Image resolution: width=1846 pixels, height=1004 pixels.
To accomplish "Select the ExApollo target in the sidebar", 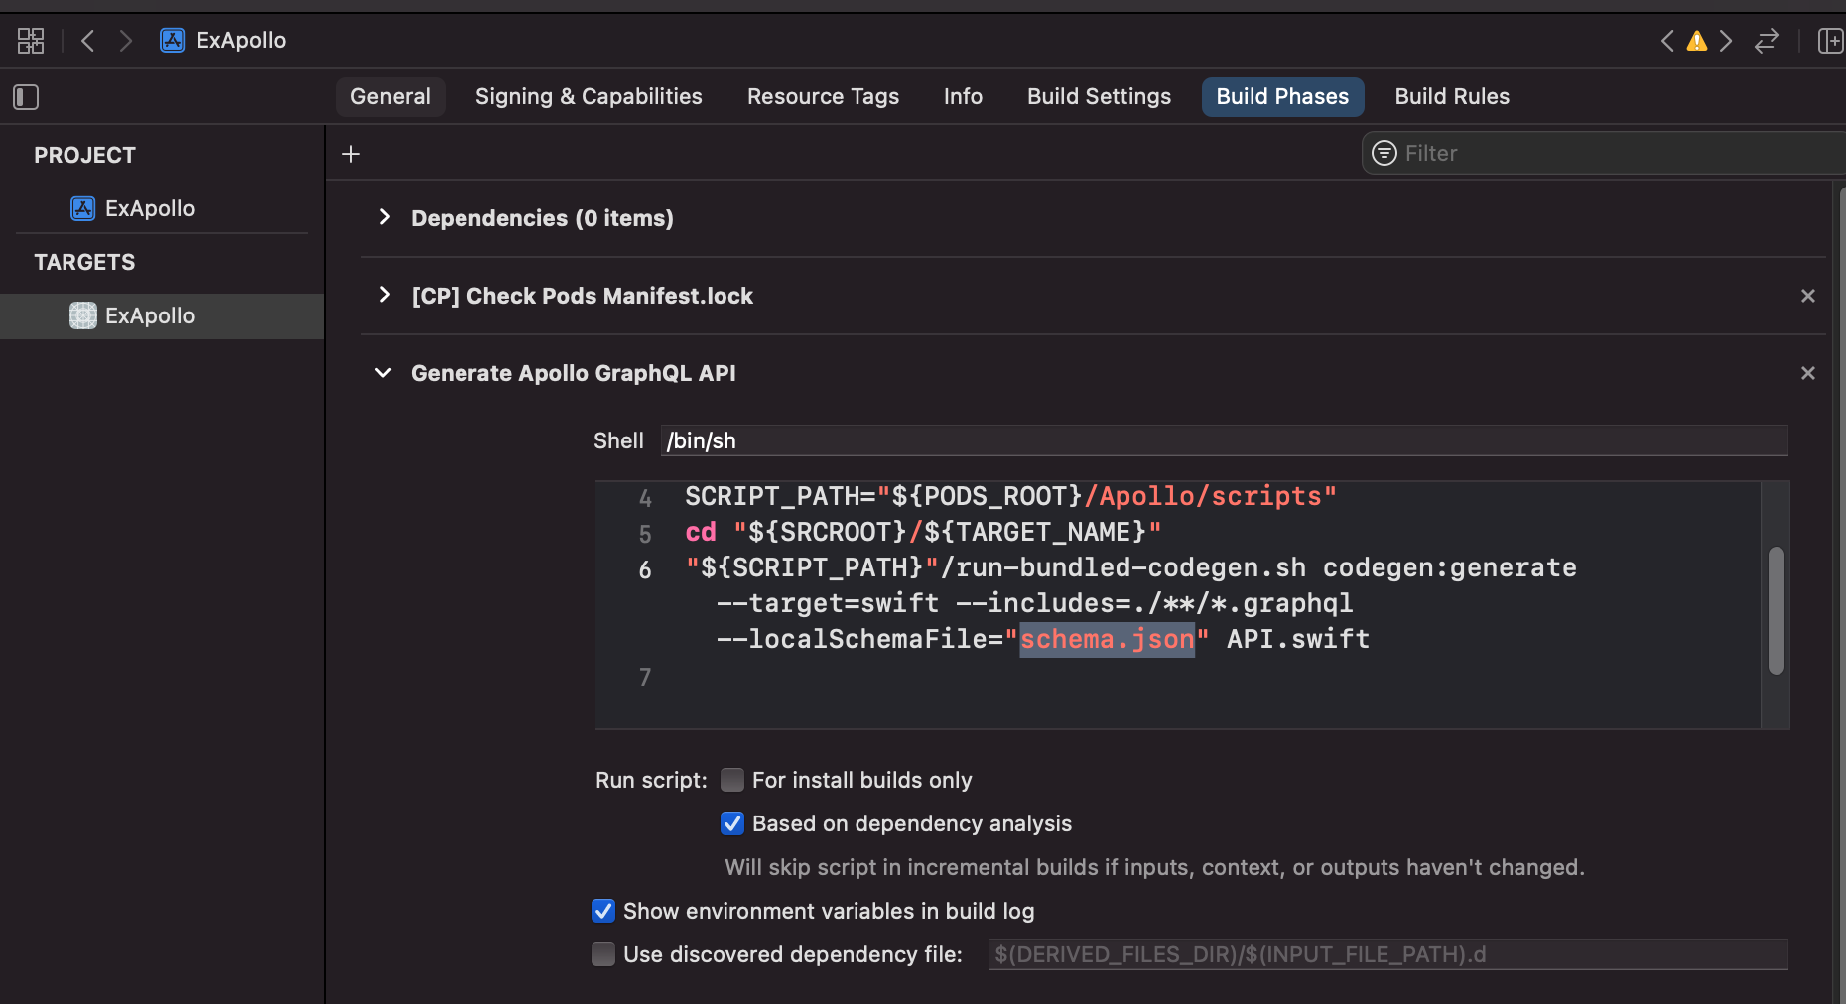I will [x=162, y=315].
